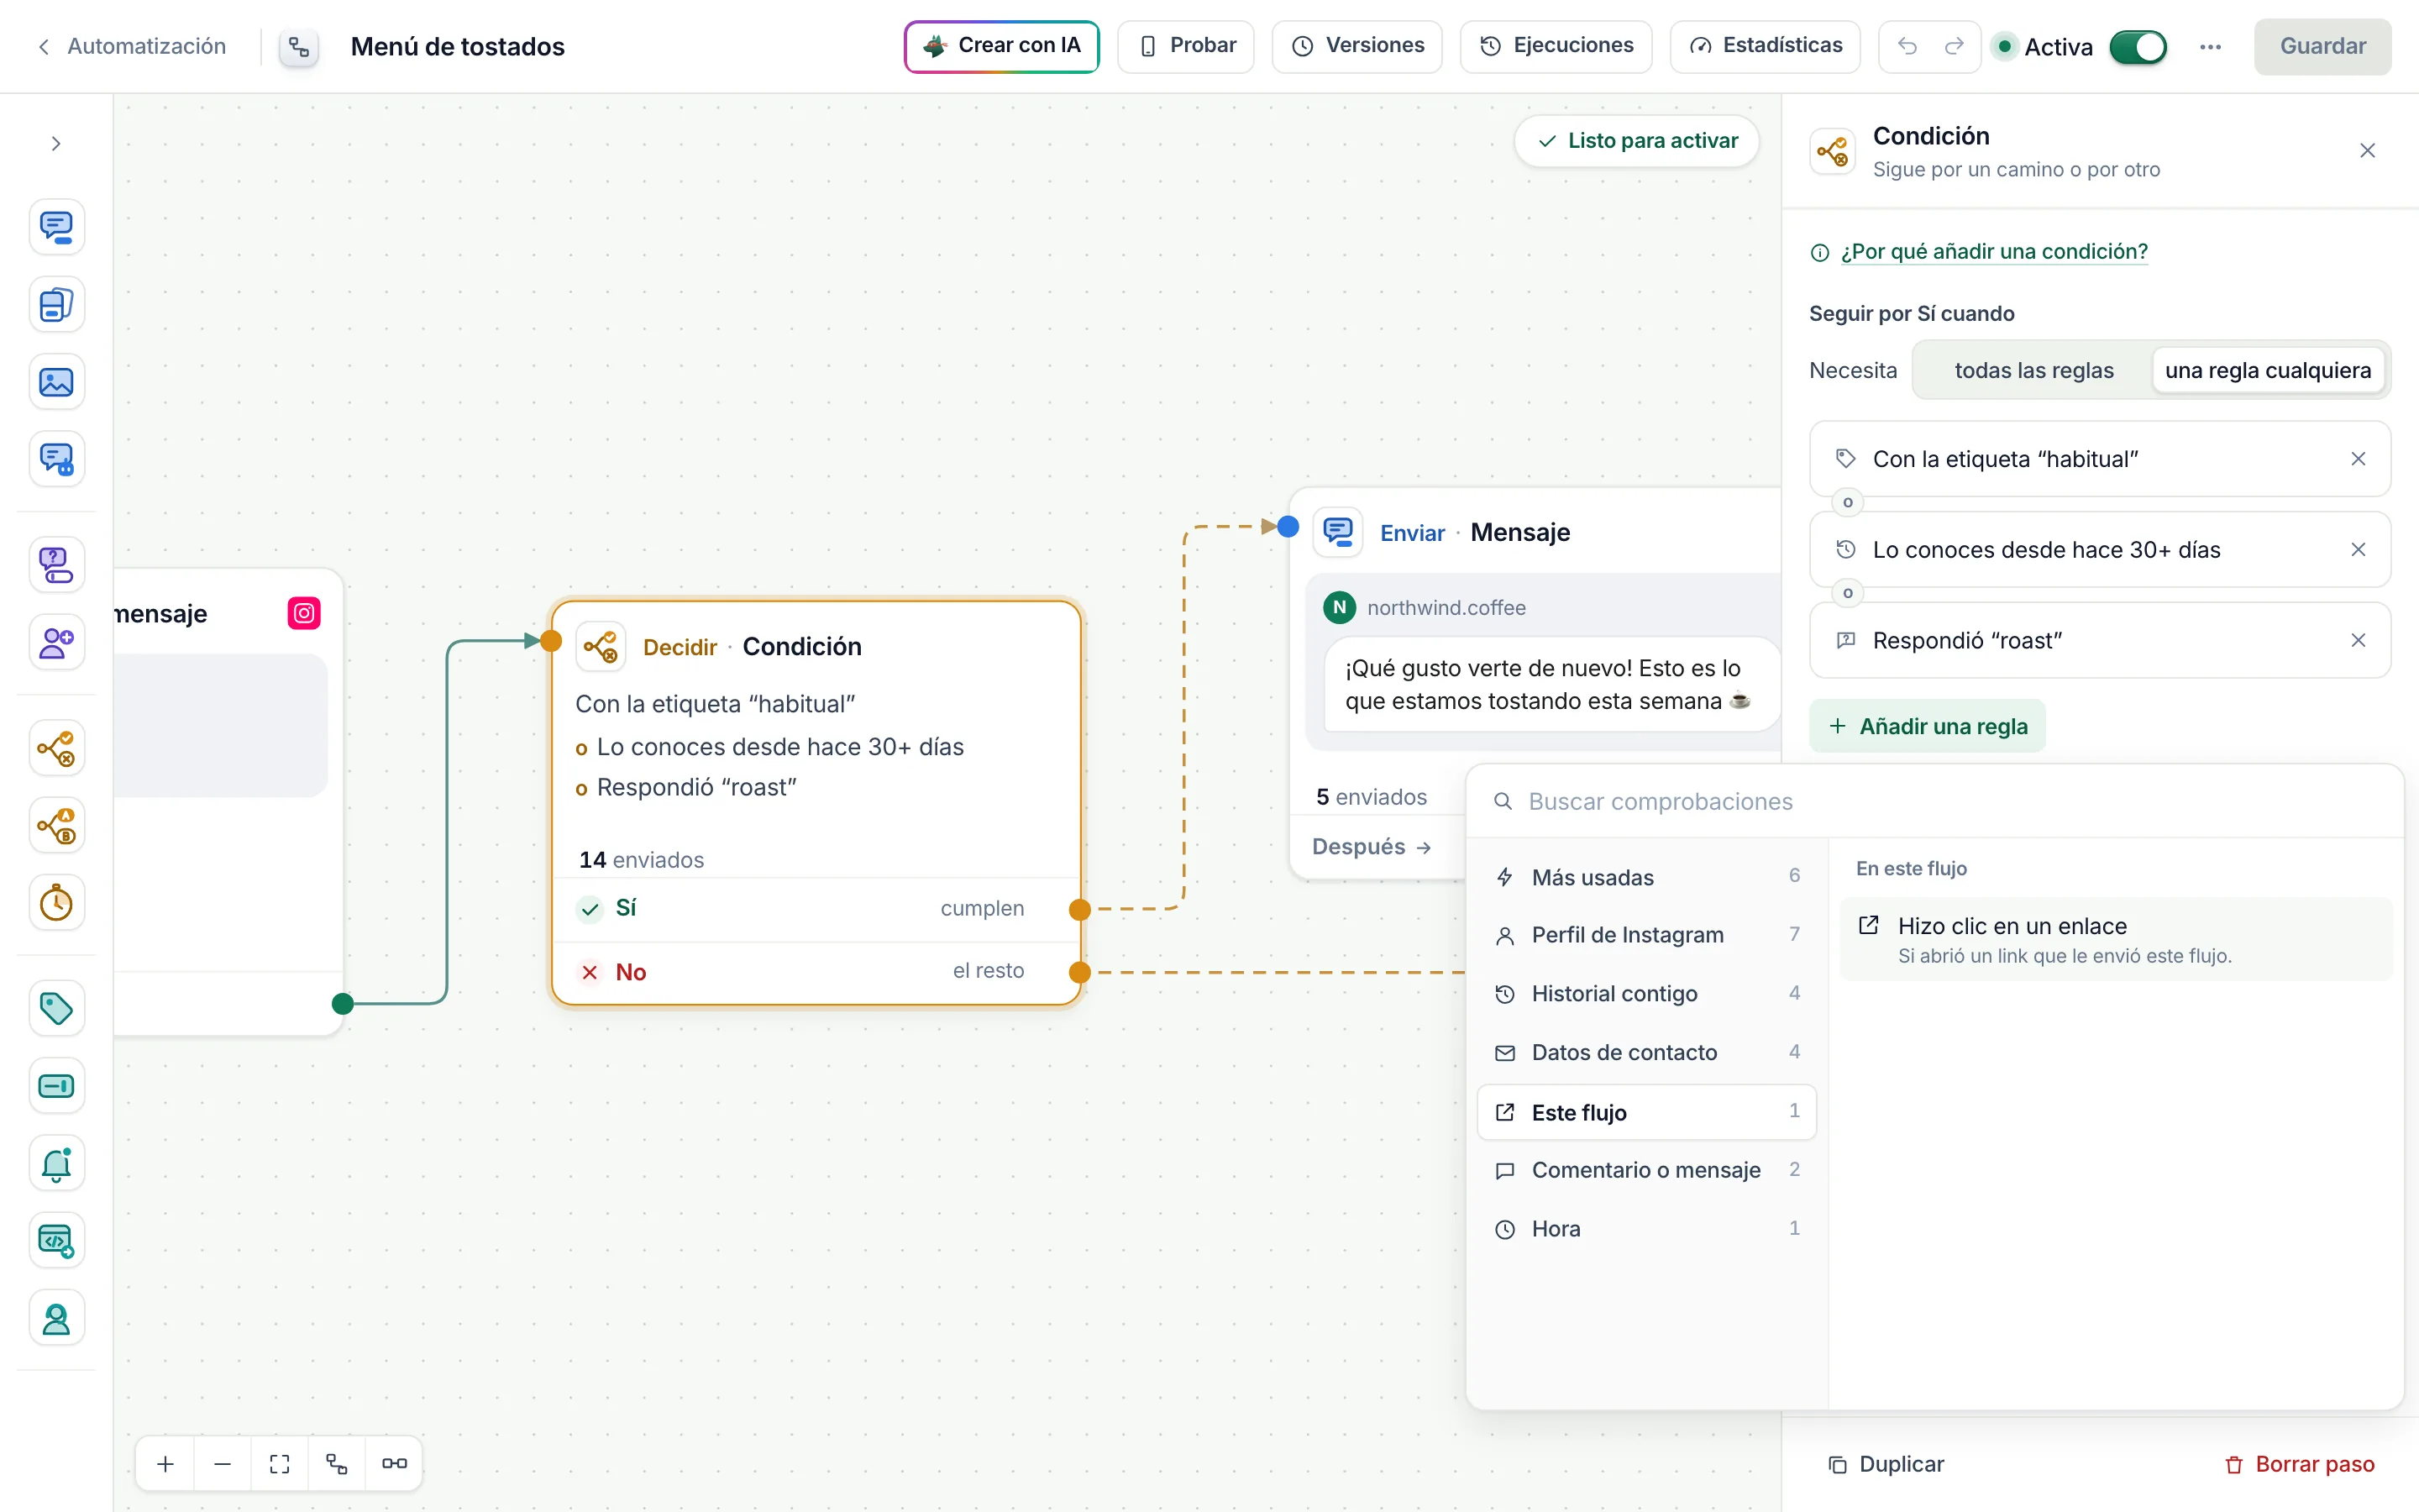The image size is (2419, 1512).
Task: Add a message step from sidebar
Action: (56, 227)
